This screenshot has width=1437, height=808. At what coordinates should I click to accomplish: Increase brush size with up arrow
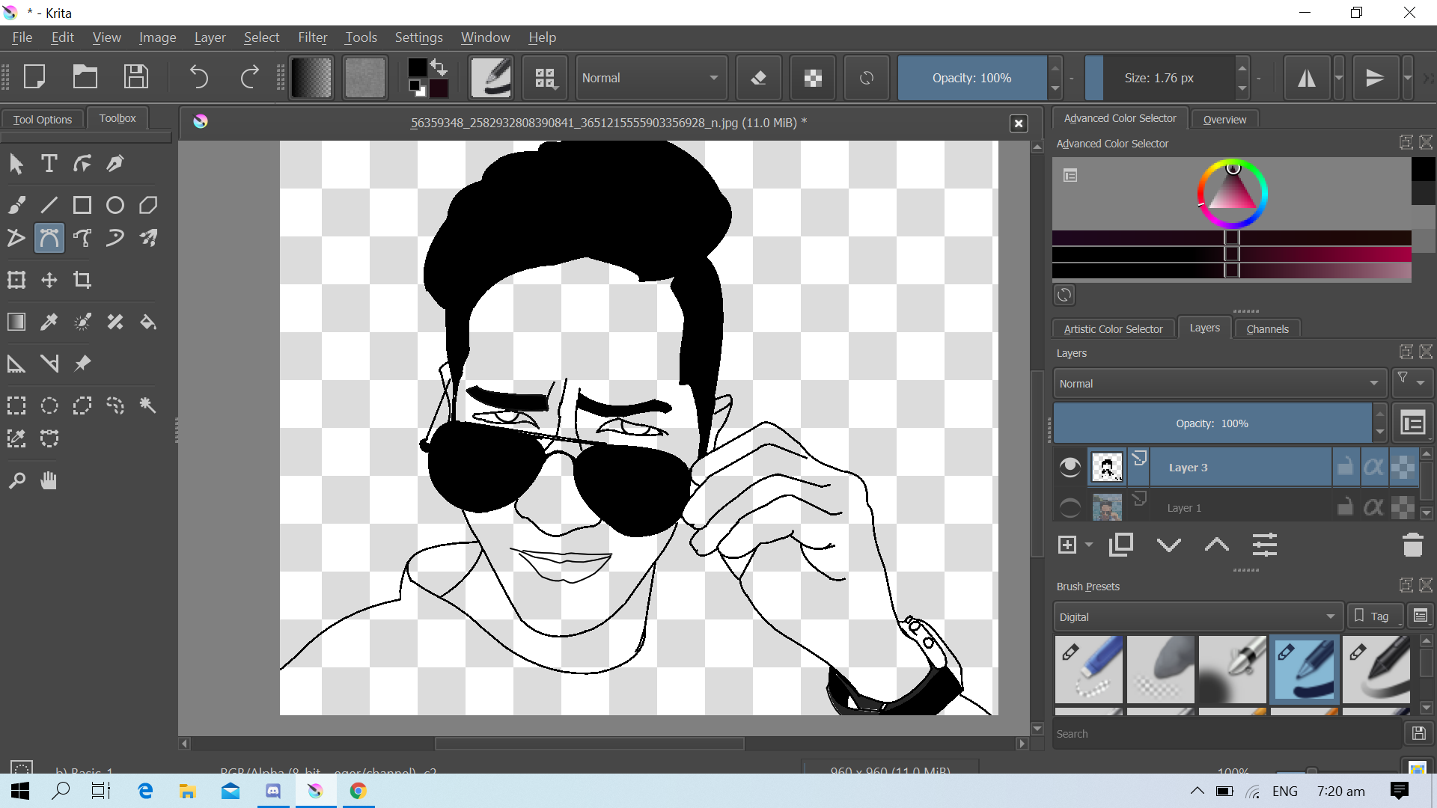(x=1242, y=67)
